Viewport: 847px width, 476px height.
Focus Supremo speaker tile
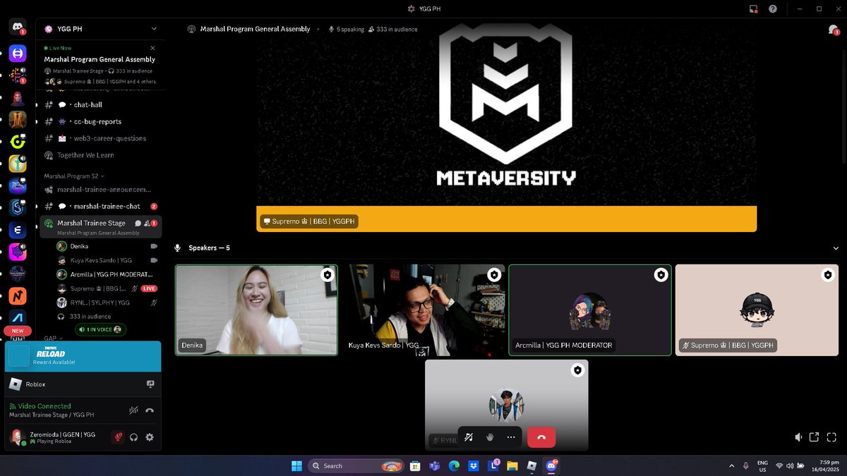pyautogui.click(x=757, y=310)
